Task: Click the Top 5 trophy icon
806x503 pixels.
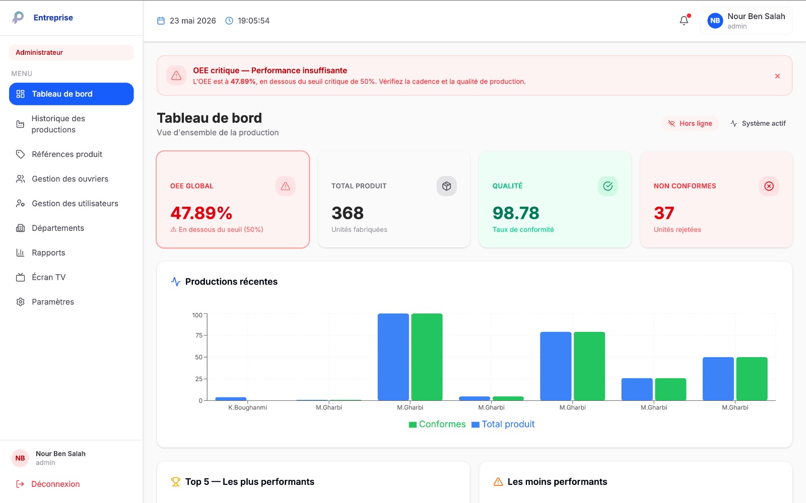Action: tap(176, 482)
